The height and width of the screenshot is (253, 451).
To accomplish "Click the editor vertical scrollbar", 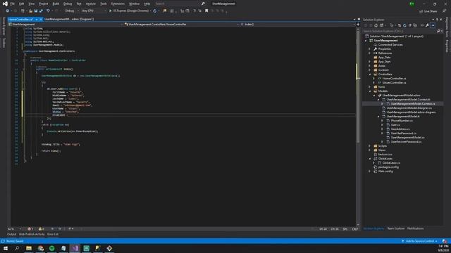I will tap(358, 126).
